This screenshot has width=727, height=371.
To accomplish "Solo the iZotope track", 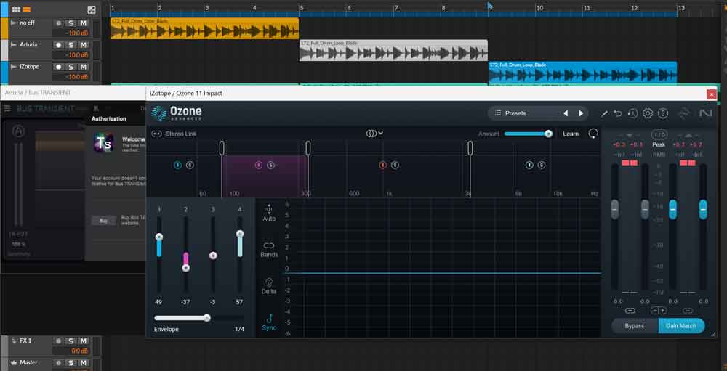I will (x=71, y=67).
